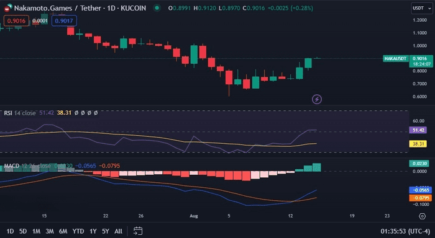Image resolution: width=435 pixels, height=238 pixels.
Task: Click the Nakamoto.Games token logo icon
Action: point(8,8)
